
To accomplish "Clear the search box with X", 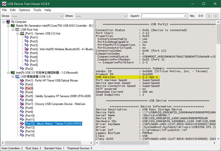I will (186, 16).
